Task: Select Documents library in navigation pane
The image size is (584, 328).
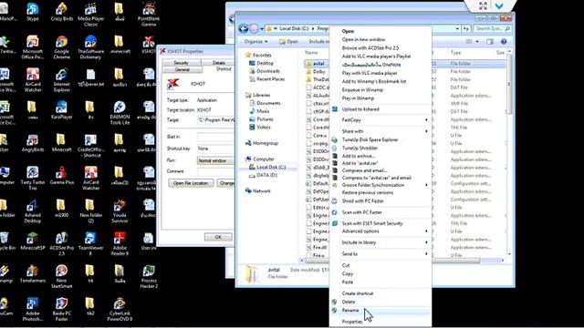Action: point(268,103)
